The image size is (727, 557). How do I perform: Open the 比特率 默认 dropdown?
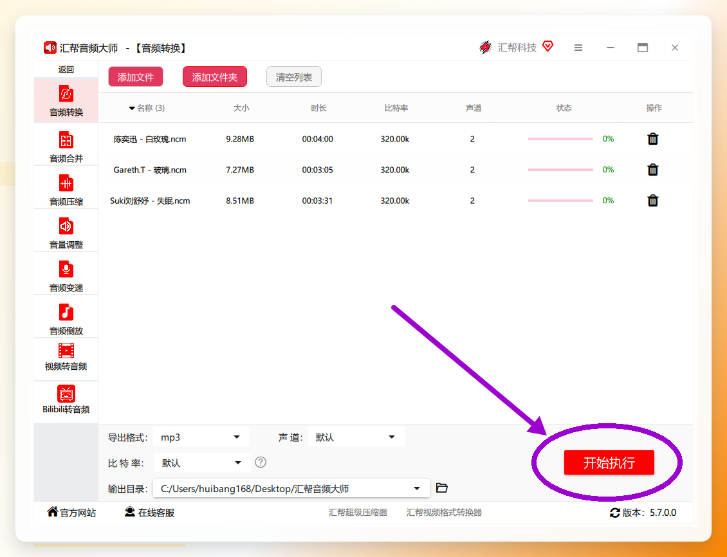202,462
